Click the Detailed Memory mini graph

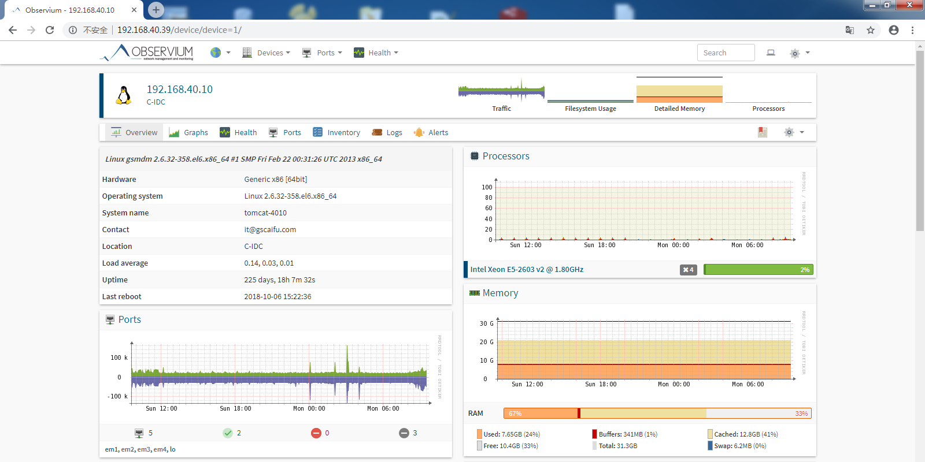679,91
